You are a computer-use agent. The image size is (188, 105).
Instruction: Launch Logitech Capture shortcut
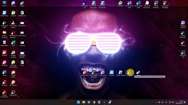click(183, 24)
